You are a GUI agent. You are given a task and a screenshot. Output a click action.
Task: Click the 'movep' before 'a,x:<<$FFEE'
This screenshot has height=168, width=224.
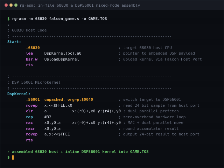32,134
